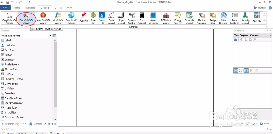273x134 pixels.
Task: Add a Security Control
Action: pos(245,18)
